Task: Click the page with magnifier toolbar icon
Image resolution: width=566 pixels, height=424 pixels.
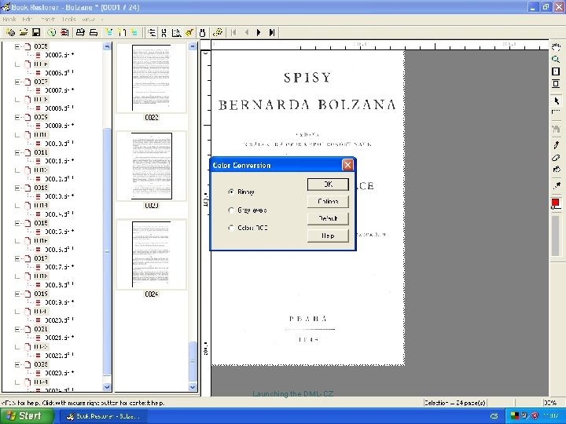Action: click(176, 33)
